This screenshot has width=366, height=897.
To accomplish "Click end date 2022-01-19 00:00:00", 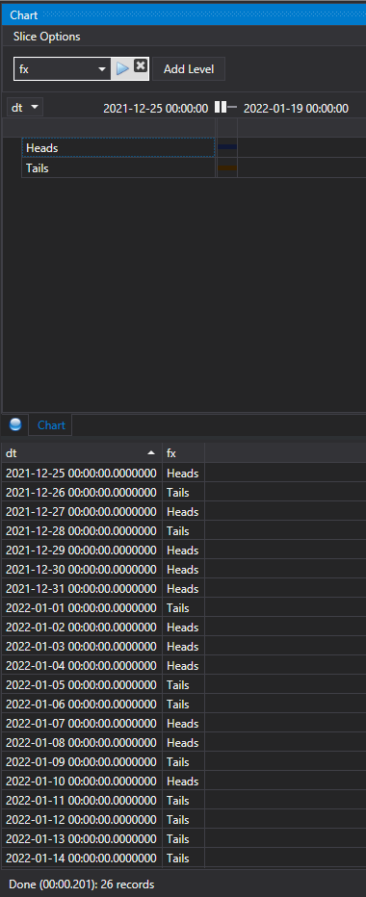I will [296, 108].
